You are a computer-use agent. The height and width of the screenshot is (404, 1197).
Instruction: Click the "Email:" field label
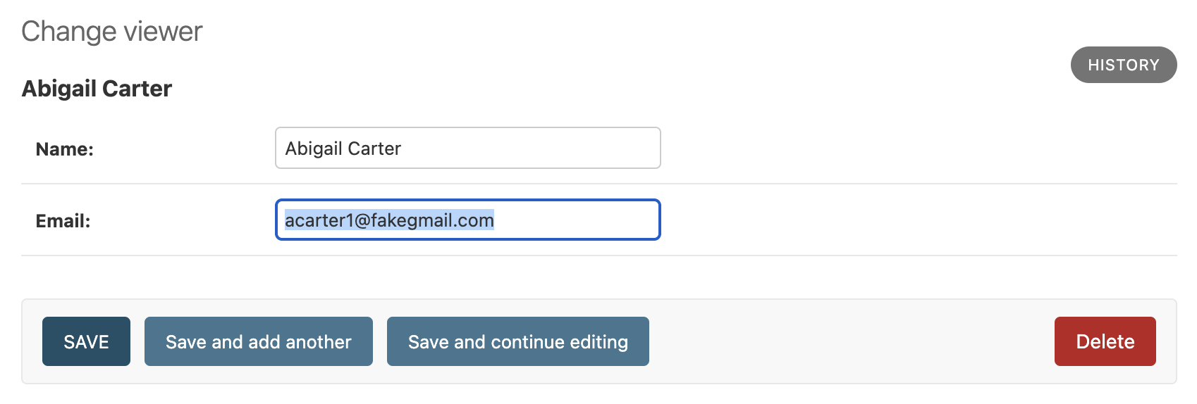(x=63, y=221)
